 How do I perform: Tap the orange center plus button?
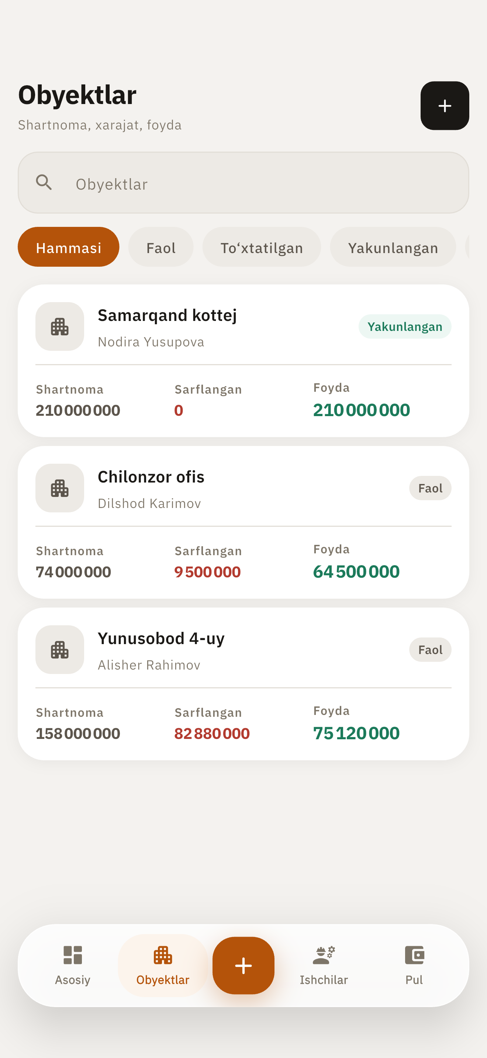(x=243, y=965)
